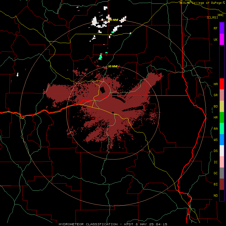Image resolution: width=226 pixels, height=226 pixels.
Task: Click the BD legend label
Action: pyautogui.click(x=215, y=106)
